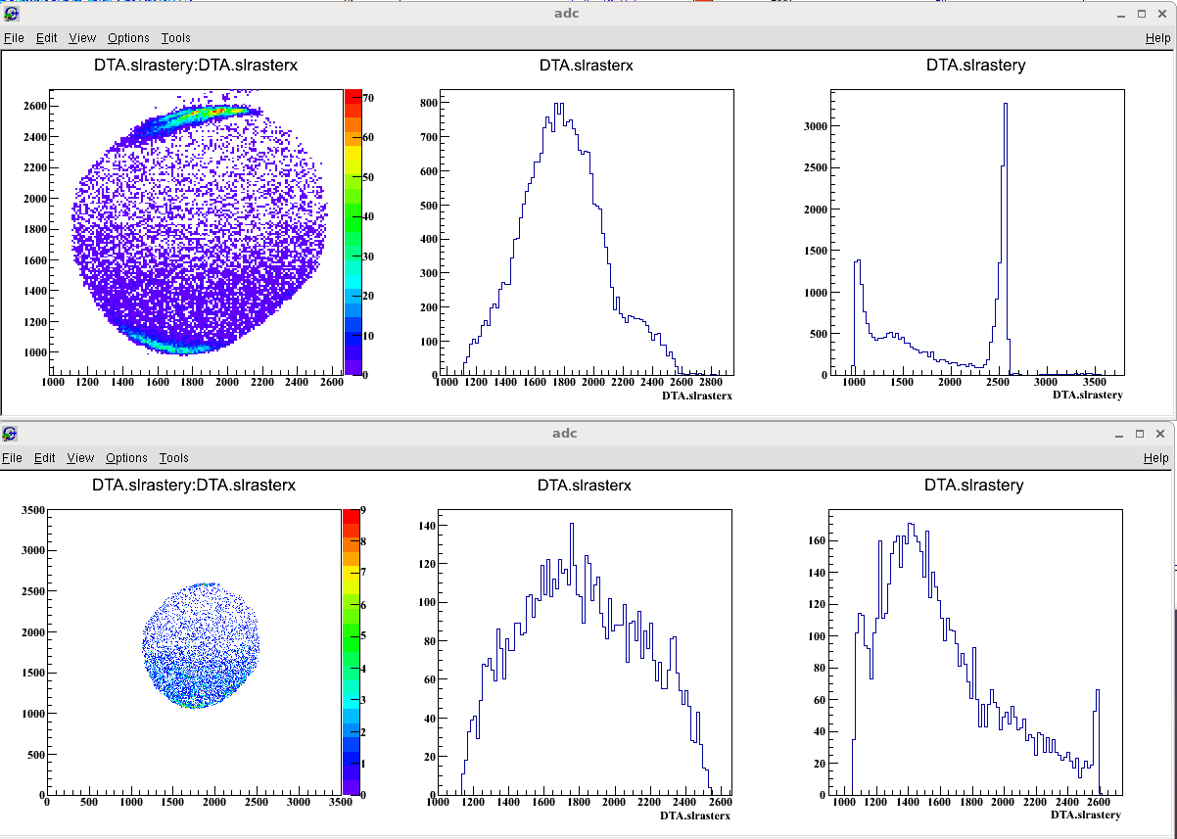Minimize the bottom adc window

[x=1120, y=434]
